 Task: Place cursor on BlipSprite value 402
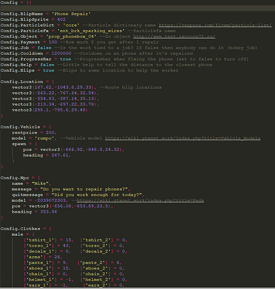coord(61,20)
